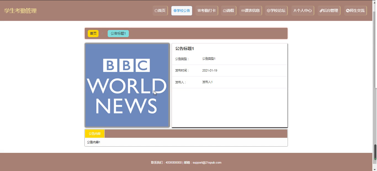The image size is (377, 171).
Task: Click the cube icon beside 学校论坛
Action: click(x=269, y=11)
